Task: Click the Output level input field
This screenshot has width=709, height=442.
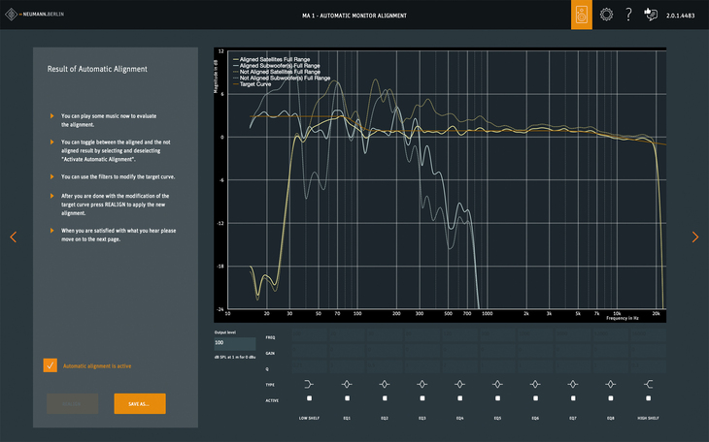Action: [234, 343]
